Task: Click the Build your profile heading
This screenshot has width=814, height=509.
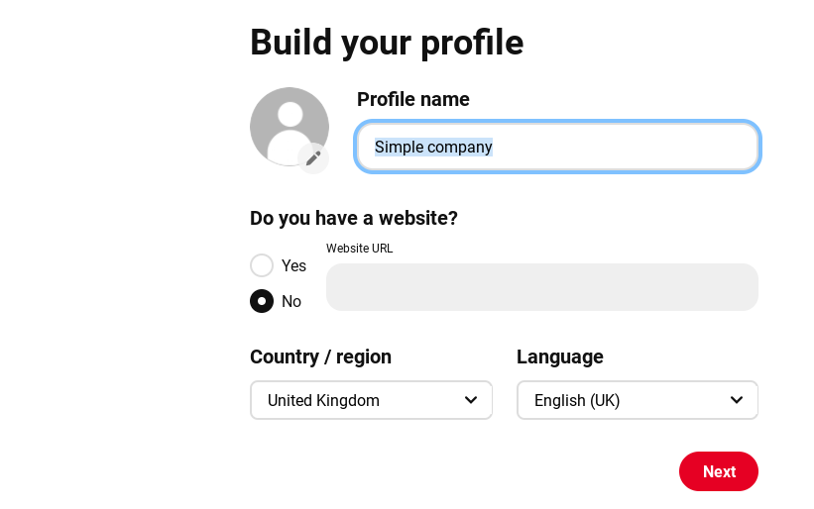Action: click(387, 43)
